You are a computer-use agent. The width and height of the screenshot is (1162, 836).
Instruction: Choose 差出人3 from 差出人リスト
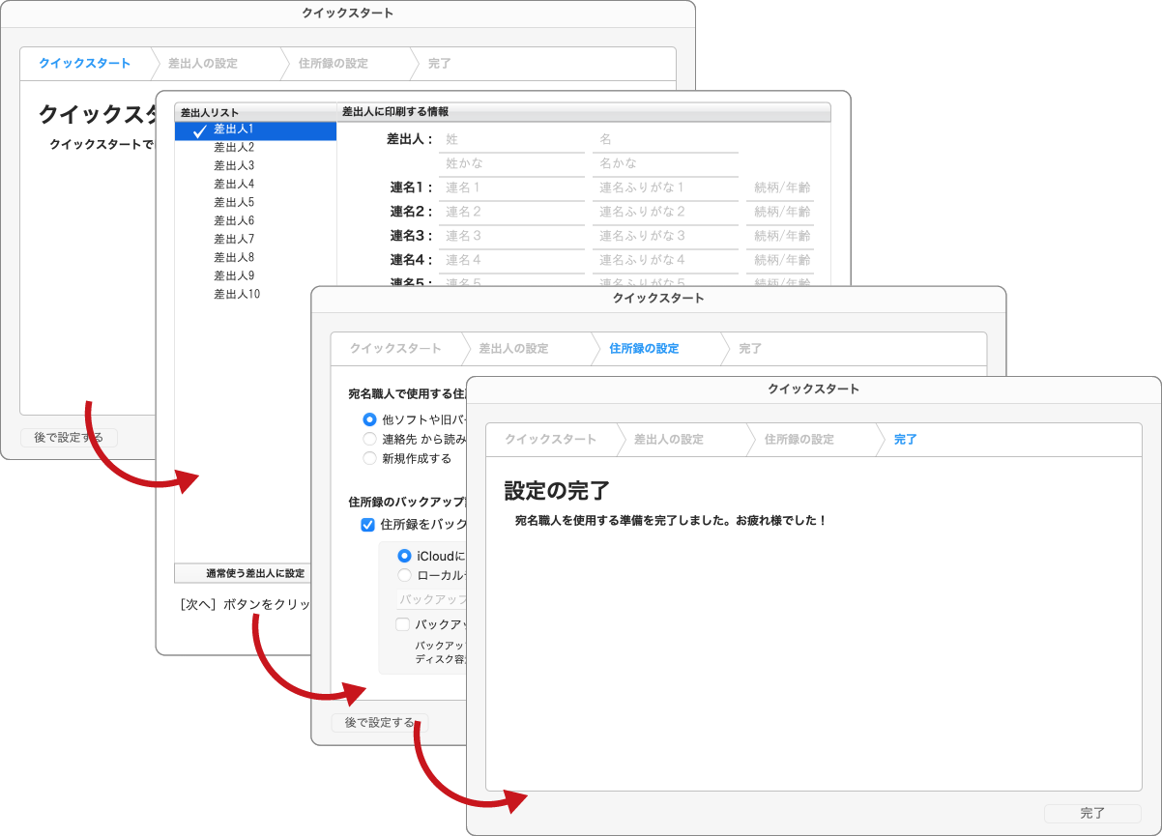pyautogui.click(x=234, y=165)
